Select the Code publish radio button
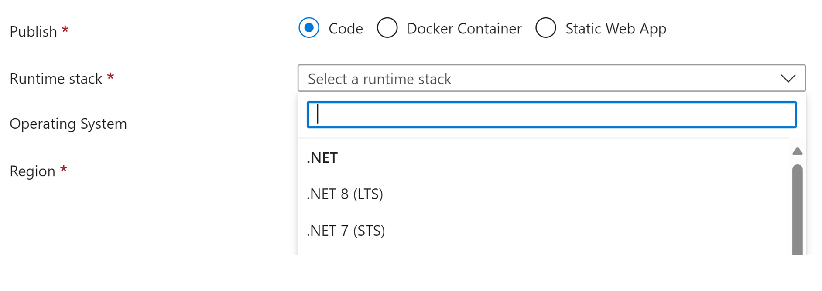Viewport: 822px width, 291px height. pos(309,28)
